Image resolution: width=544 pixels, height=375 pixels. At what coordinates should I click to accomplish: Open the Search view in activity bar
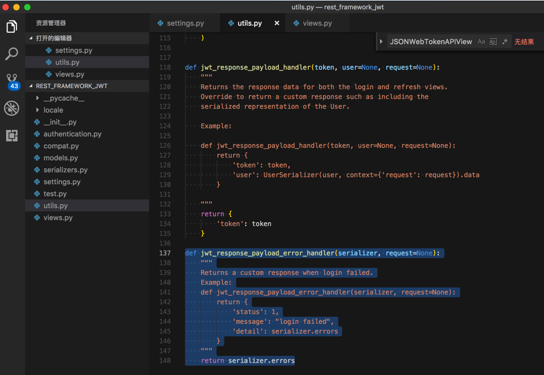pos(11,53)
